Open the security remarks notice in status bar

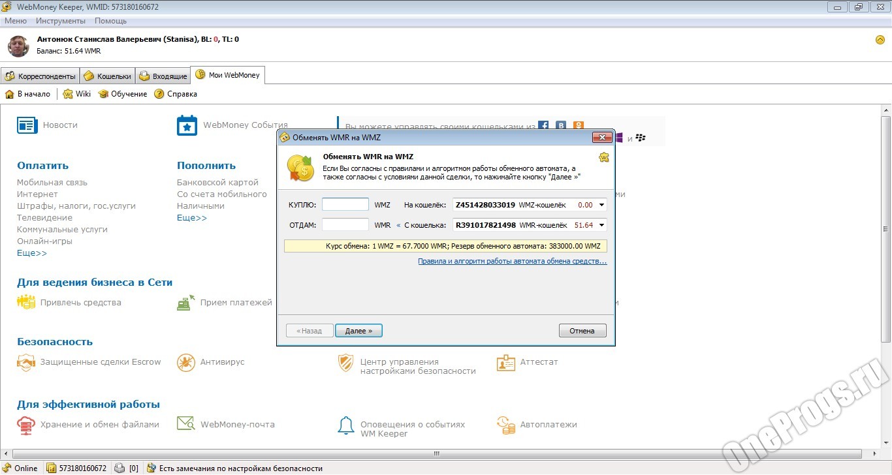pyautogui.click(x=234, y=468)
